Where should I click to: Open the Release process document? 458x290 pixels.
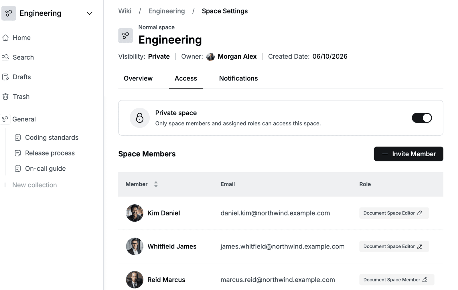50,153
